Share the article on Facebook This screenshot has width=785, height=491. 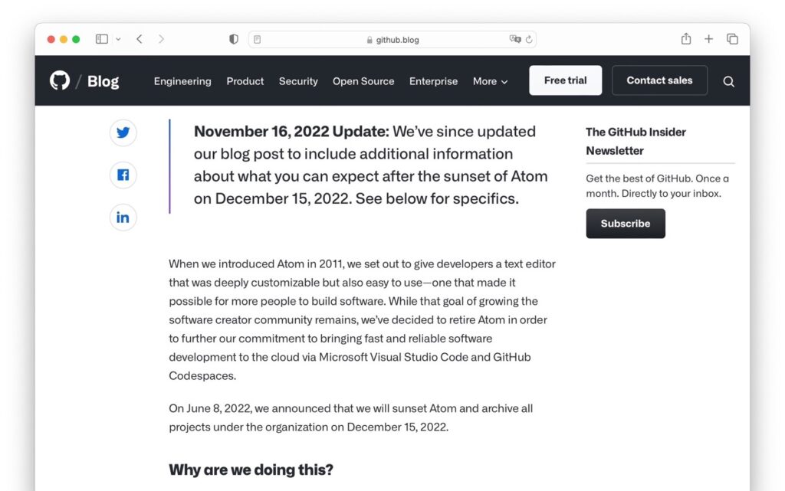[x=123, y=175]
